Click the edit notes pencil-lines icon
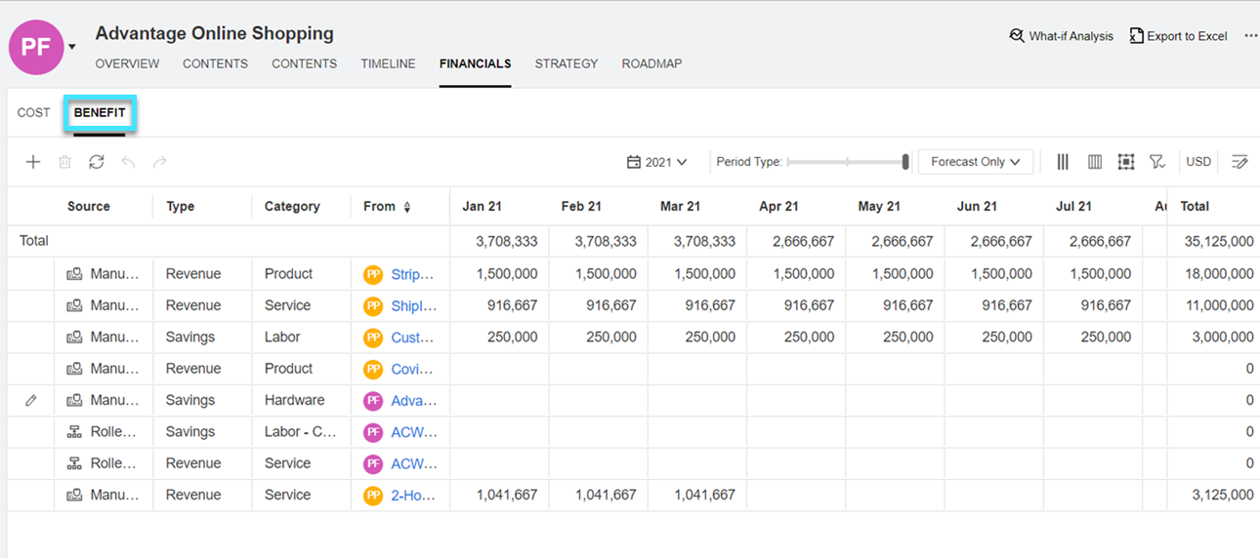Image resolution: width=1260 pixels, height=558 pixels. point(1239,162)
